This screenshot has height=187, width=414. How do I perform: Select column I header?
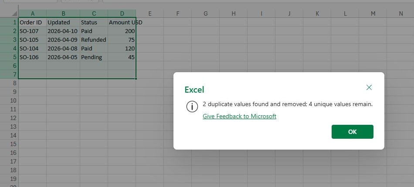pyautogui.click(x=261, y=13)
